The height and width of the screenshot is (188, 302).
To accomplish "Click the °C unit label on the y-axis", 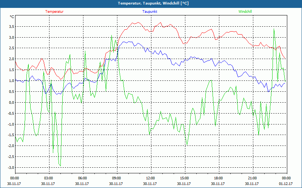I will point(12,17).
